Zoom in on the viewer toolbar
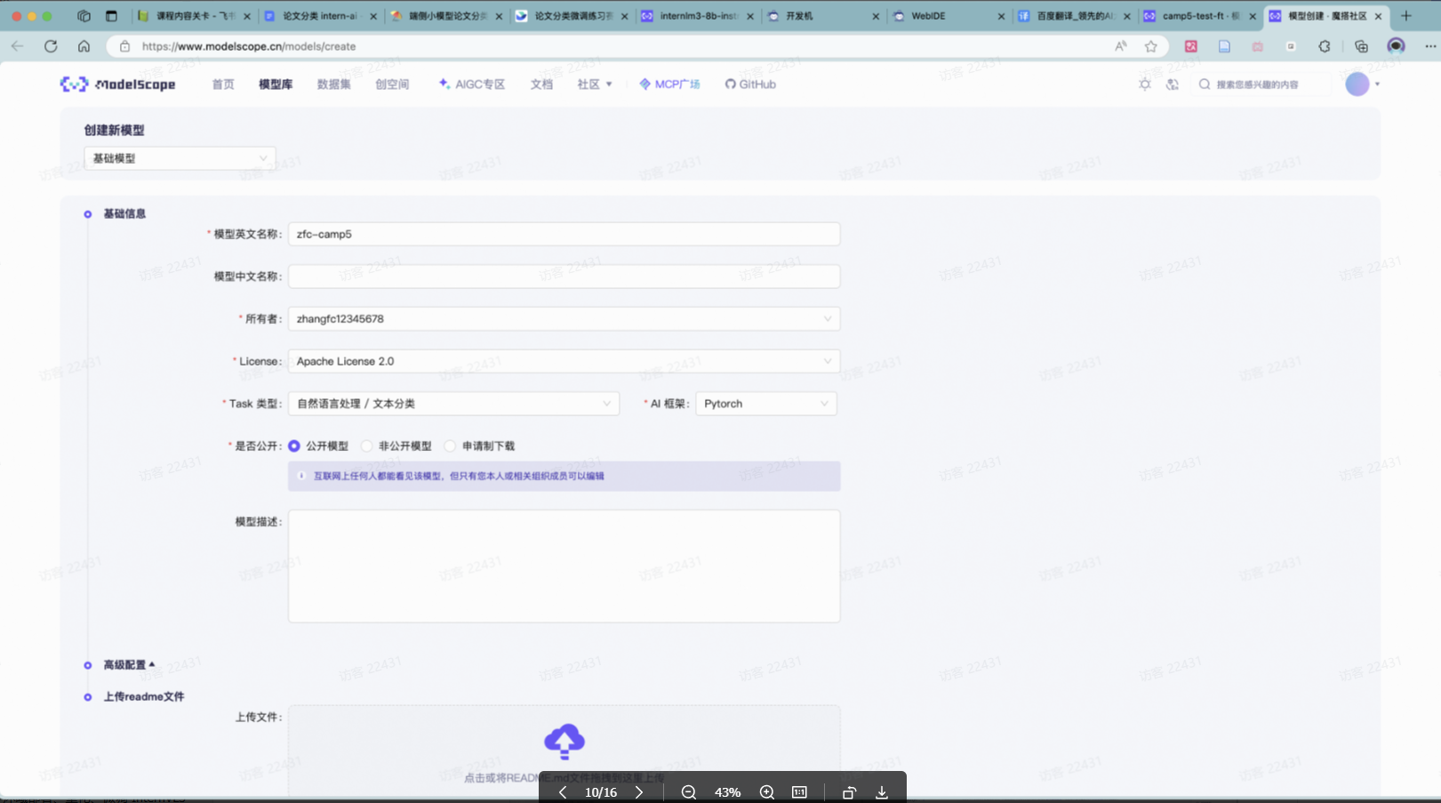The height and width of the screenshot is (803, 1441). click(x=767, y=792)
